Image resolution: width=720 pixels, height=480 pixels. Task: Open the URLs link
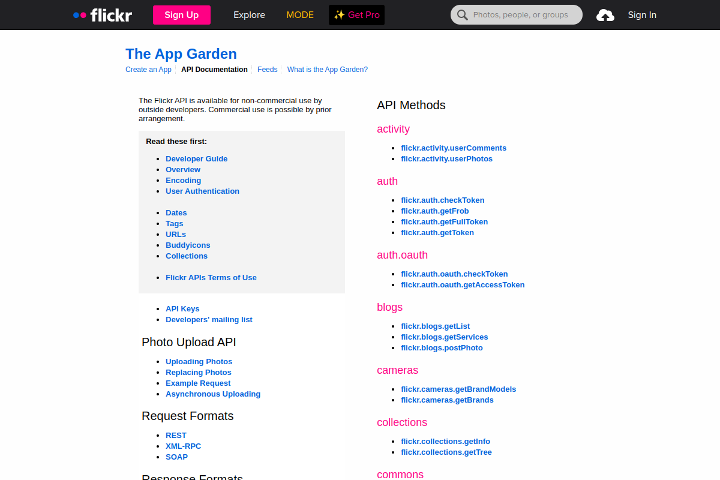[176, 235]
